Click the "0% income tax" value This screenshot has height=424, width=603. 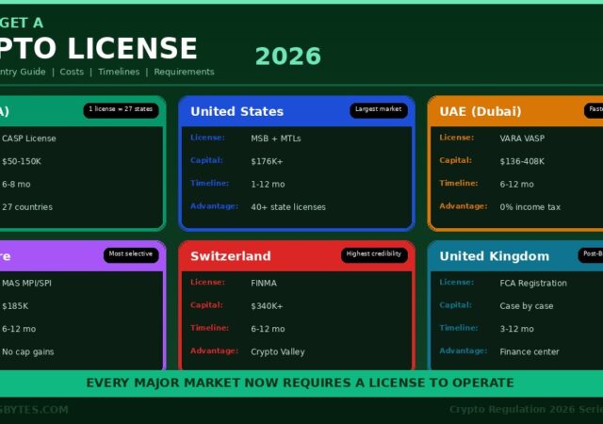click(530, 207)
